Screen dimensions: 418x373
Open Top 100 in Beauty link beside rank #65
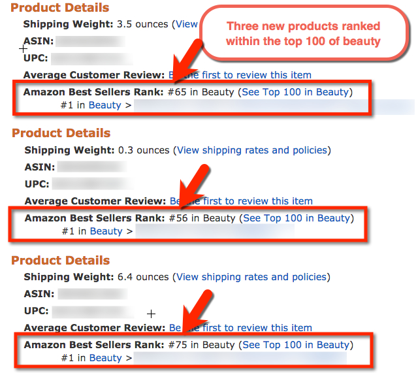295,92
